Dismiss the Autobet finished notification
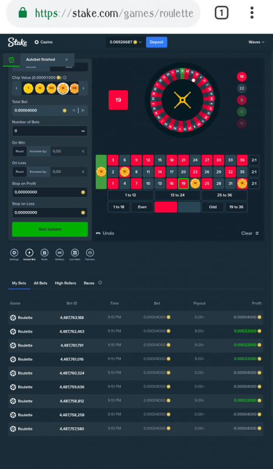The height and width of the screenshot is (469, 273). click(x=66, y=60)
